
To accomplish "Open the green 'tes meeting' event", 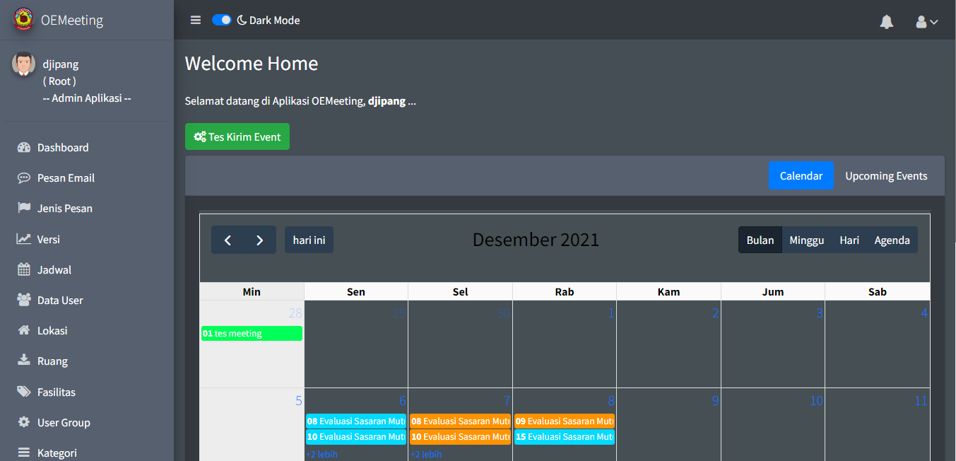I will [x=252, y=334].
